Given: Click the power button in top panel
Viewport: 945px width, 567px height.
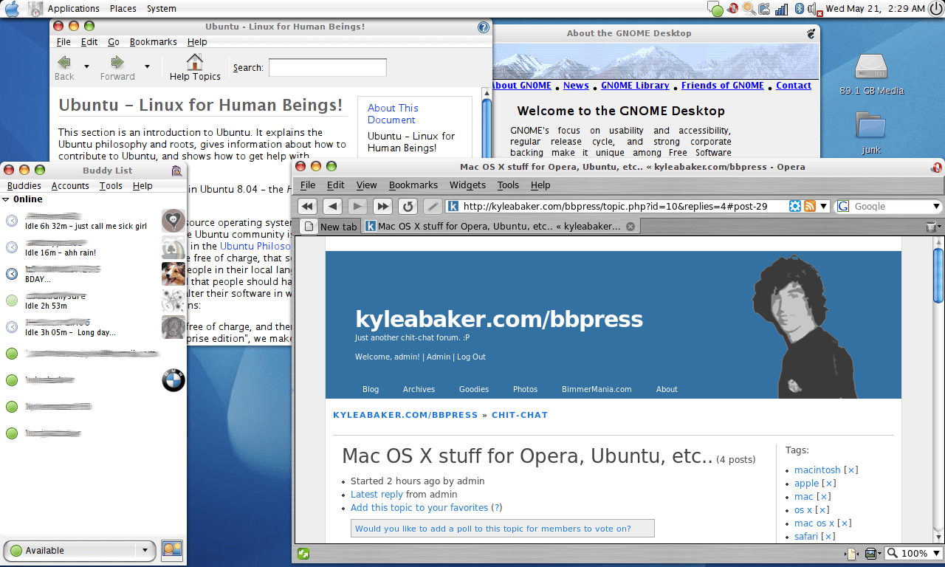Looking at the screenshot, I should pyautogui.click(x=935, y=9).
